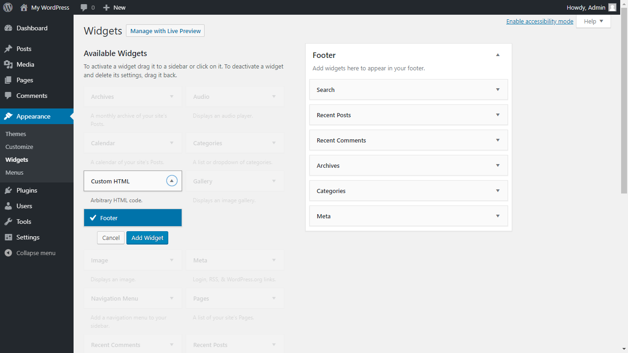The height and width of the screenshot is (353, 628).
Task: Click the Navigation Menu available widget
Action: tap(133, 298)
